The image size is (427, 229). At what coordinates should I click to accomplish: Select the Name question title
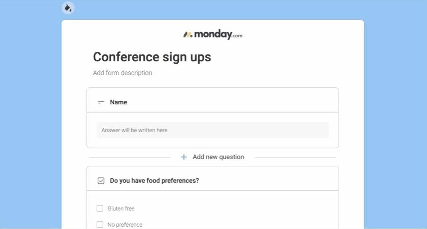click(118, 102)
